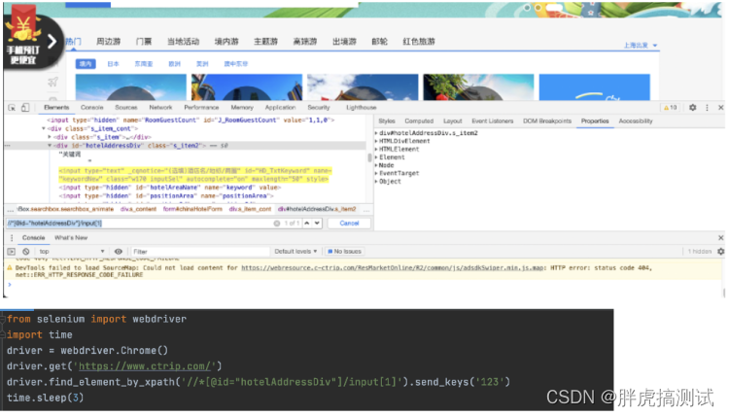Open the Sources tab
The height and width of the screenshot is (416, 729).
click(x=126, y=107)
